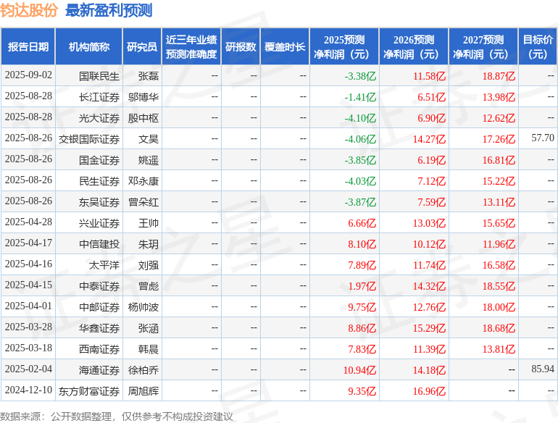
Task: Click the 最新盈利预测 heading
Action: coord(109,10)
